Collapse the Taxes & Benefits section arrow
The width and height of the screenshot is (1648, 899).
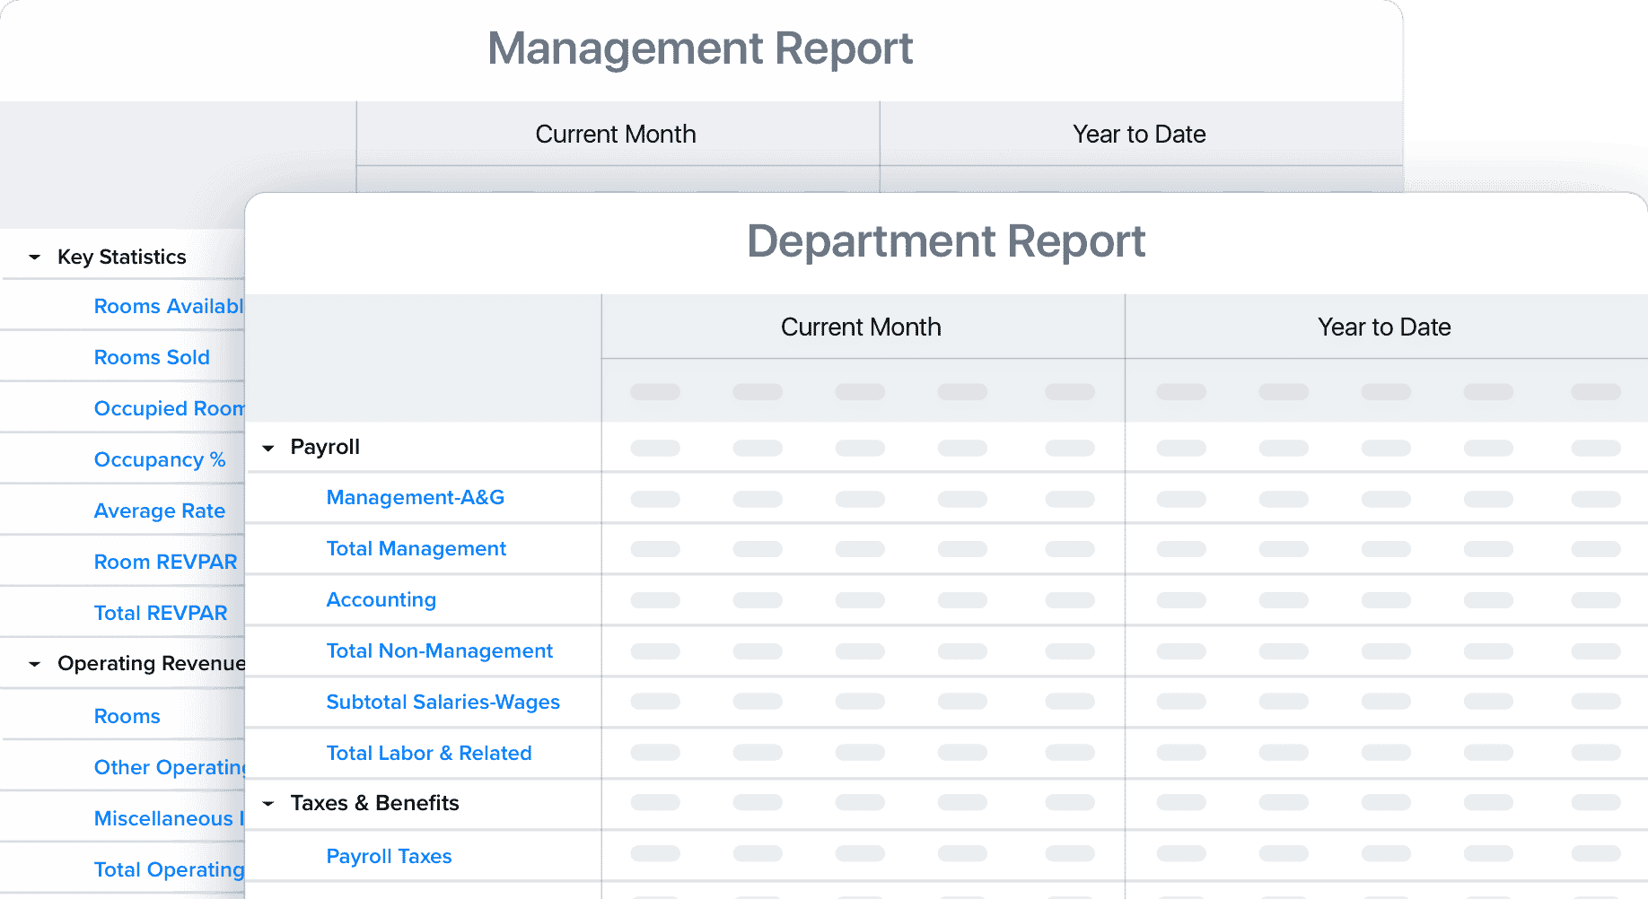(267, 804)
